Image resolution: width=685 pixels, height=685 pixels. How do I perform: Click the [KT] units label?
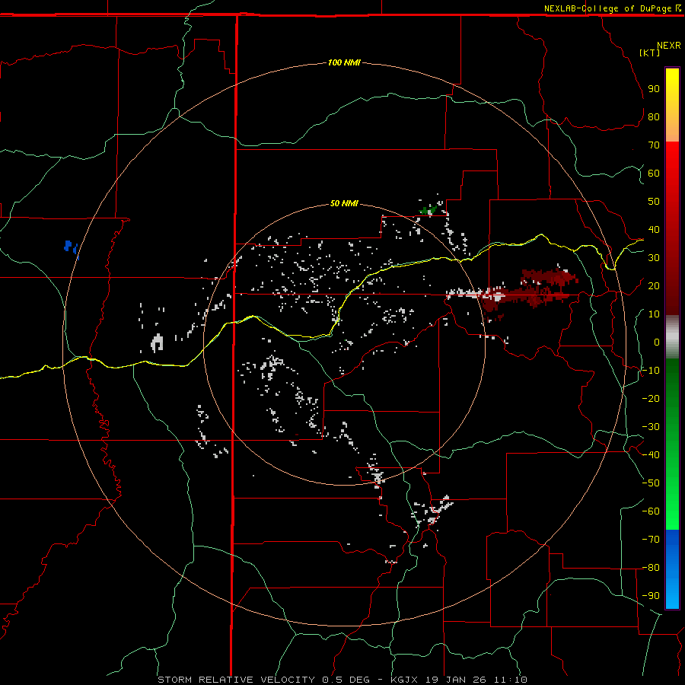tap(649, 53)
